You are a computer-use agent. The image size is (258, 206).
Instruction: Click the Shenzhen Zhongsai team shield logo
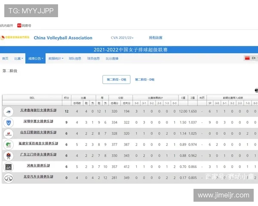(x=8, y=122)
